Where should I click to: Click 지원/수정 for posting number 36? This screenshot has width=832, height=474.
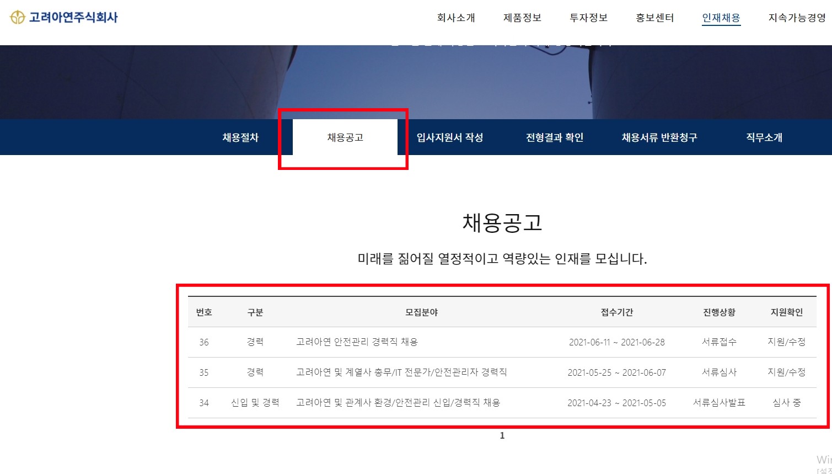(787, 342)
